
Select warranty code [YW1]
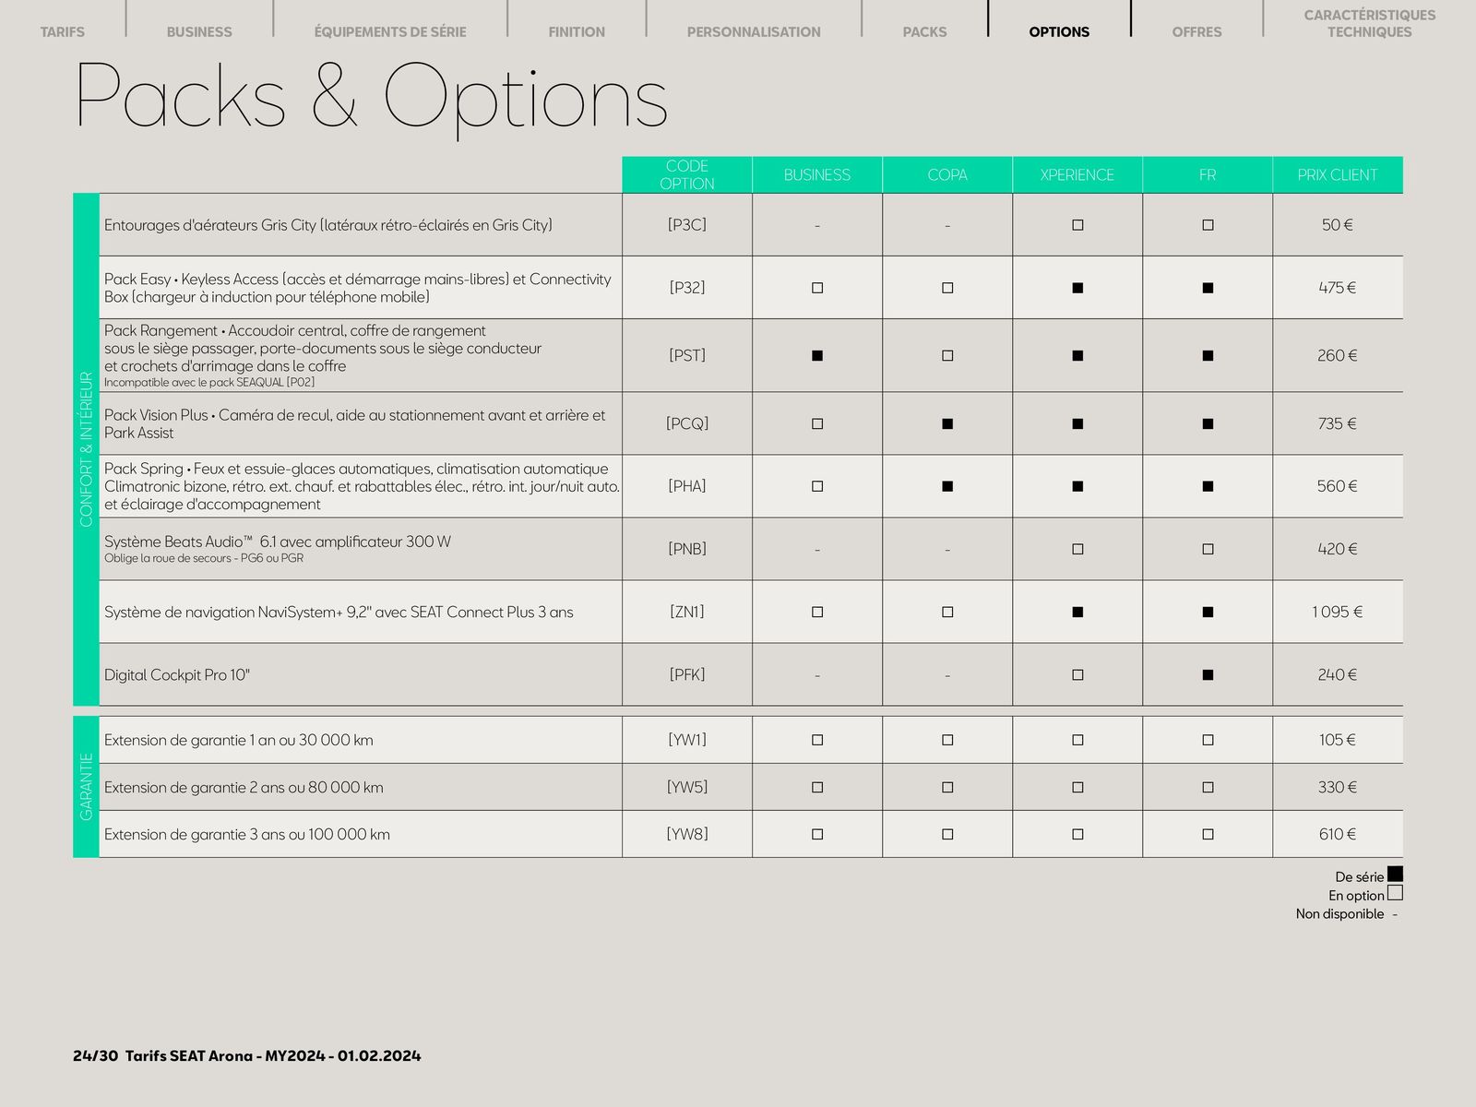coord(687,740)
